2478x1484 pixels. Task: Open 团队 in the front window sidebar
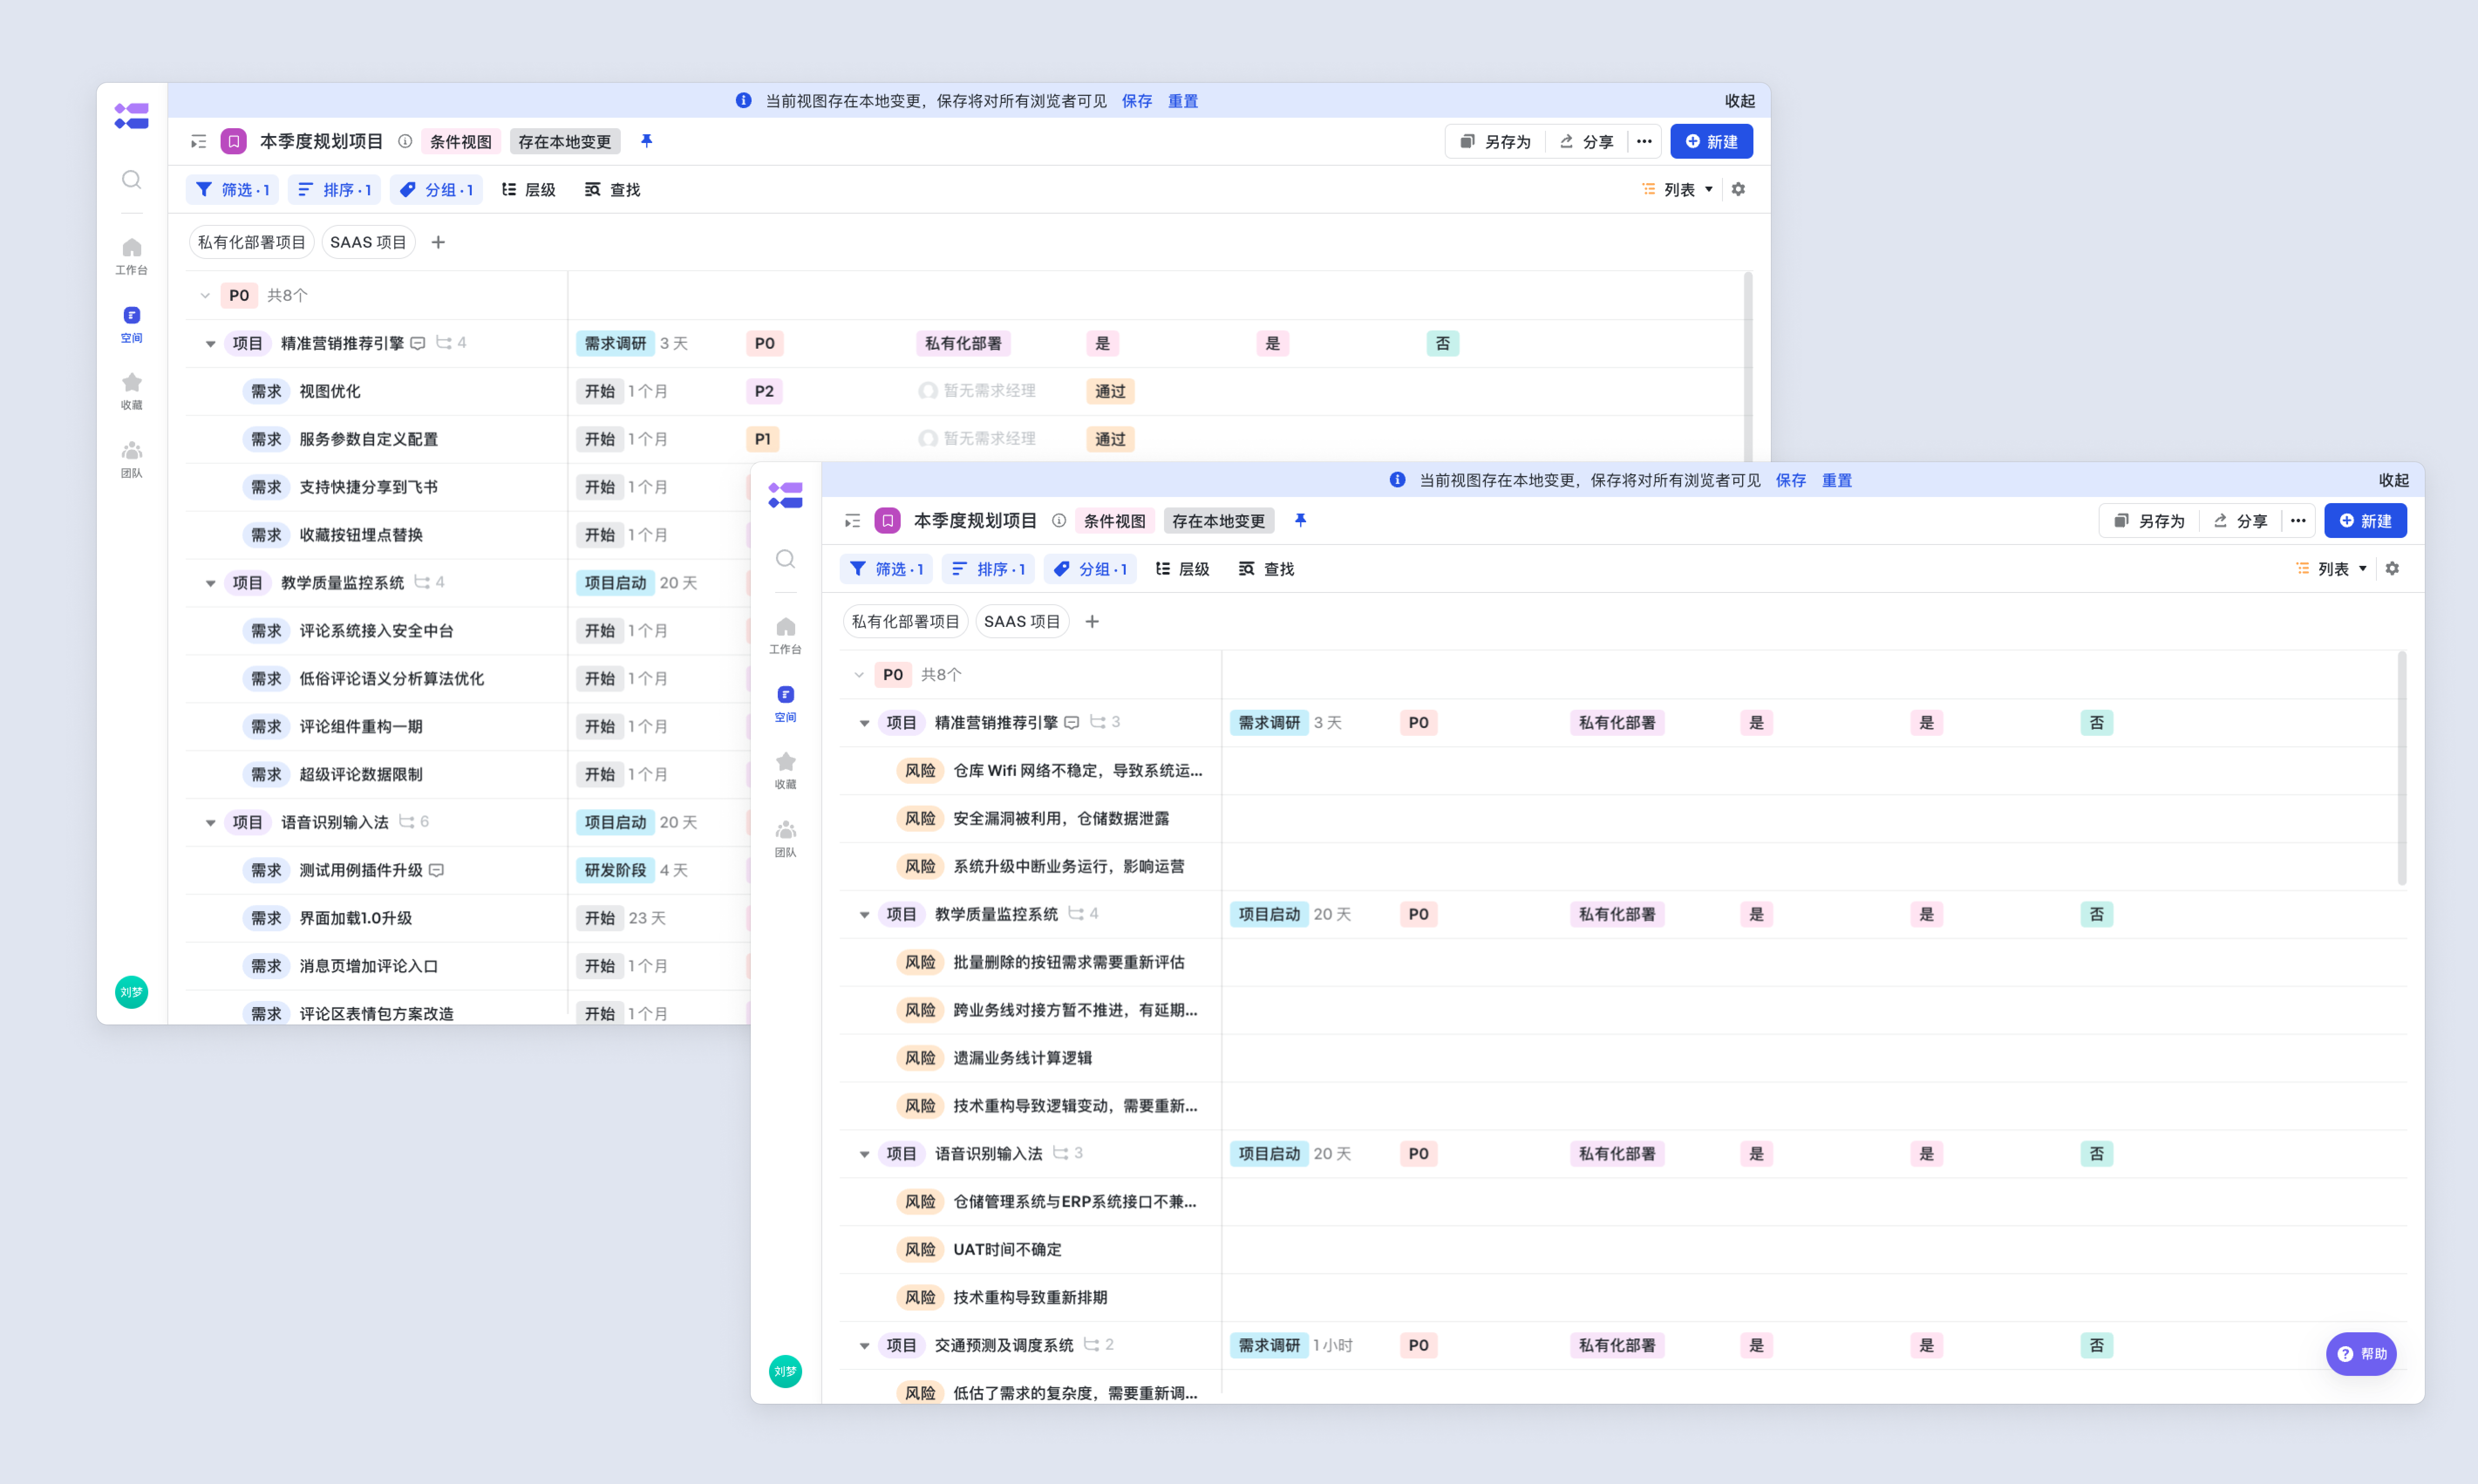[785, 839]
